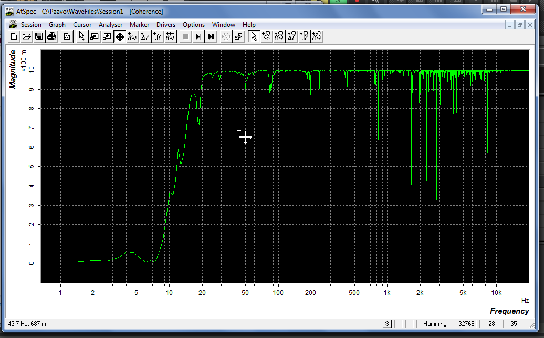Image resolution: width=544 pixels, height=338 pixels.
Task: Add a Δf marker from the marker toolbar
Action: point(292,36)
